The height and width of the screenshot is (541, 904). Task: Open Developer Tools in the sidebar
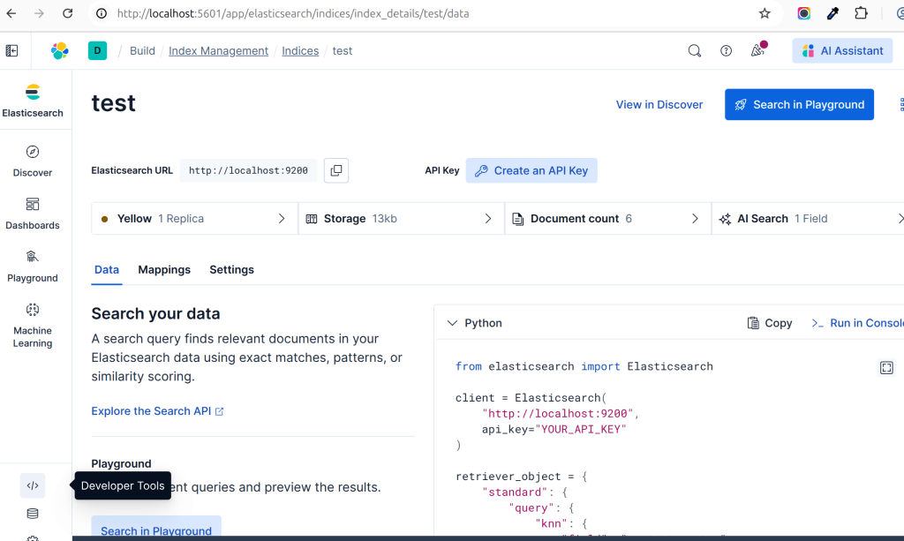click(x=33, y=485)
